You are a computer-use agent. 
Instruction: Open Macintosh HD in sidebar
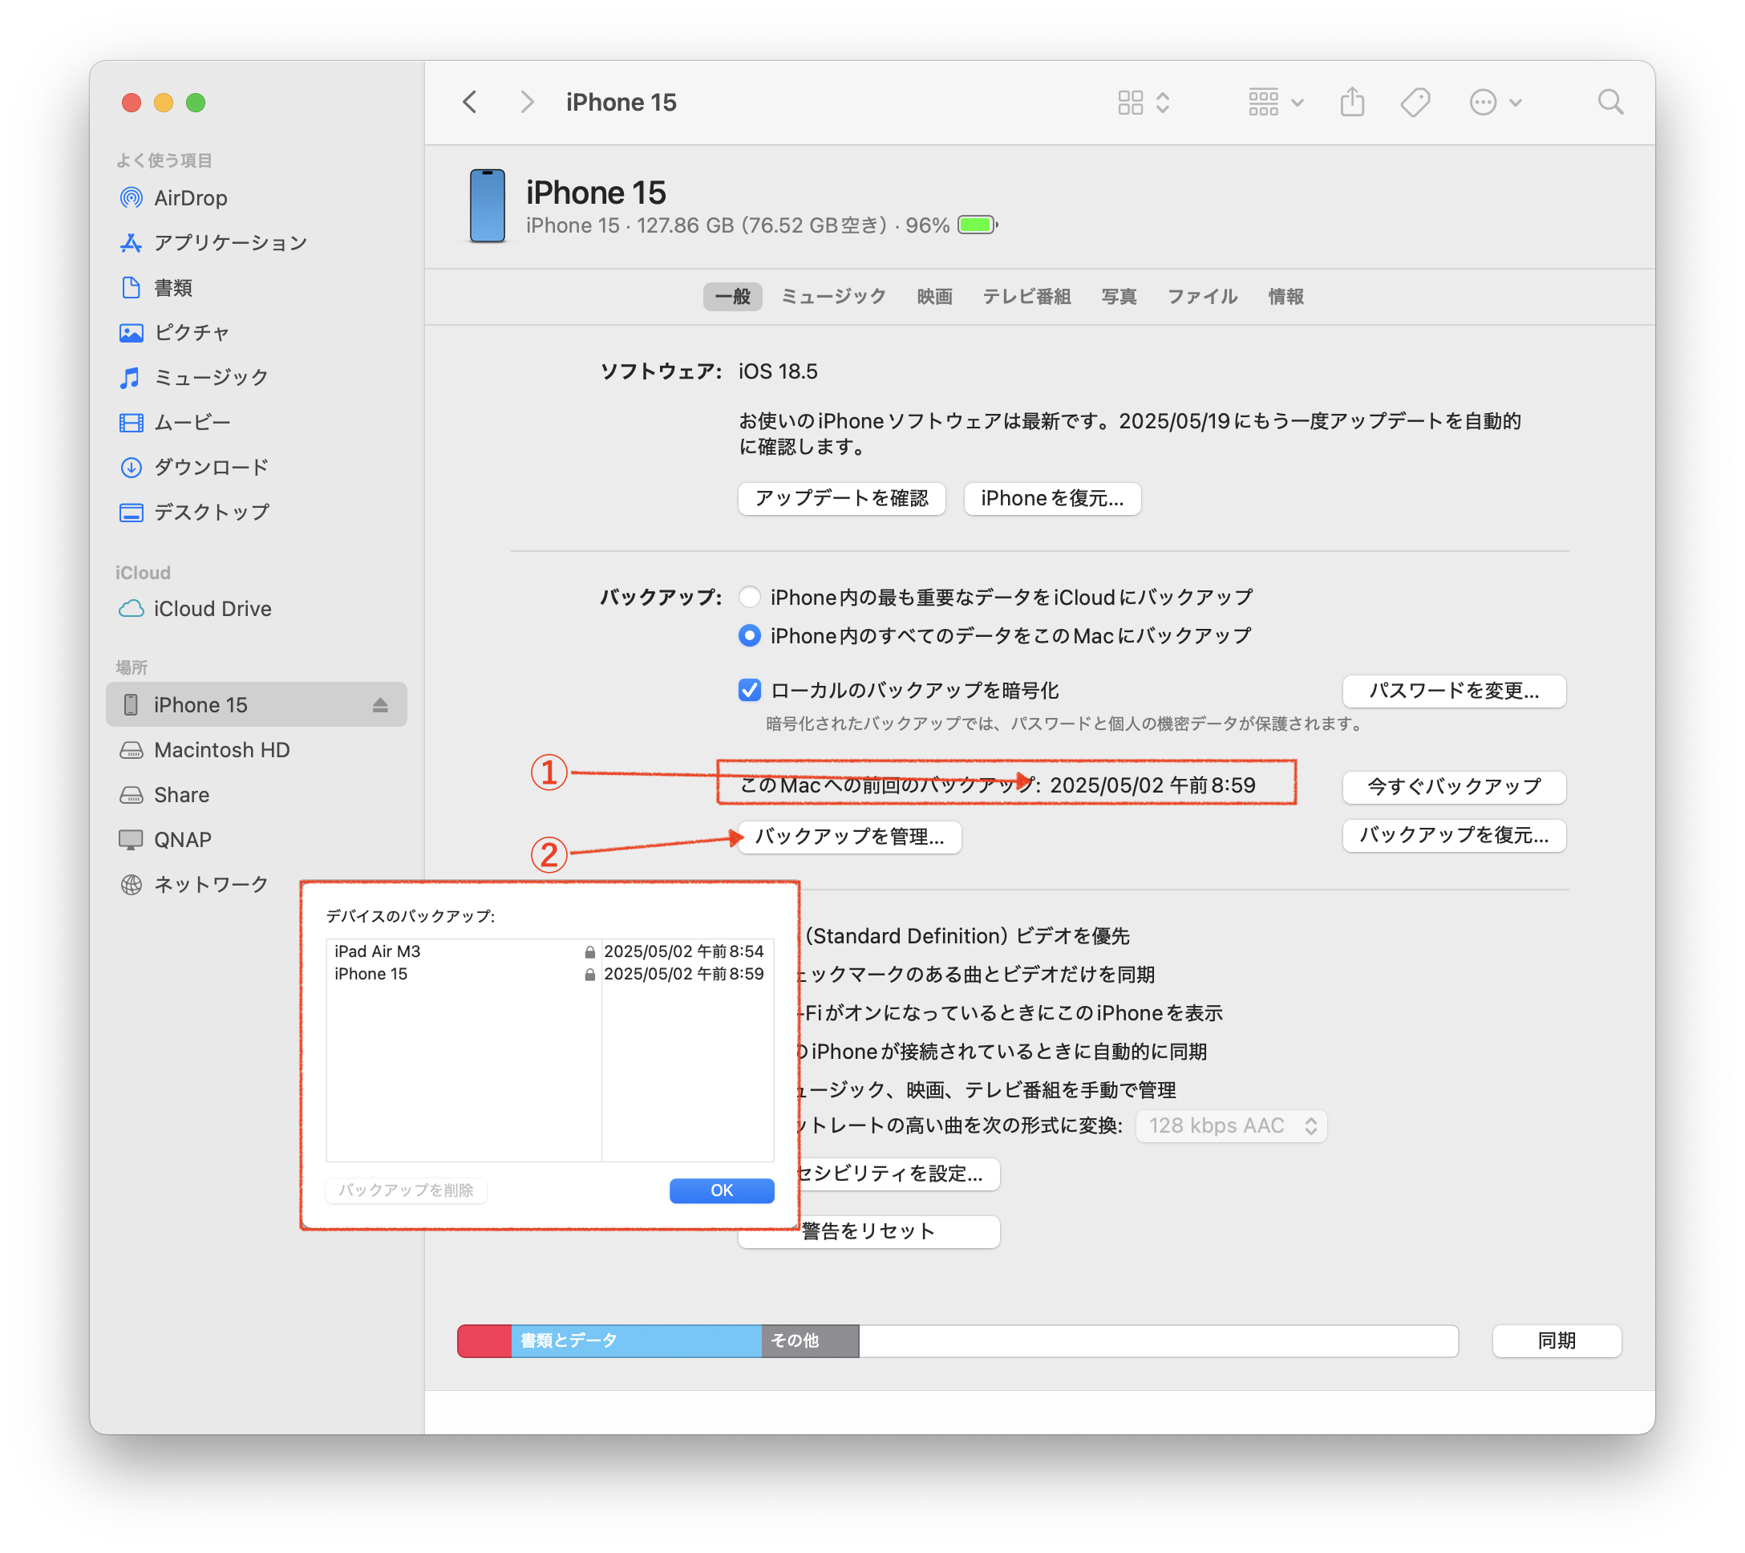pos(221,749)
